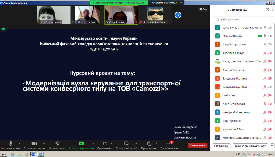Click volume icon in system tray
The height and width of the screenshot is (157, 275).
tap(263, 154)
